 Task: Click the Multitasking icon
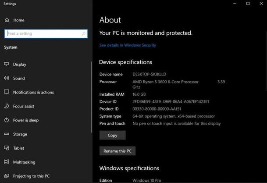(7, 162)
